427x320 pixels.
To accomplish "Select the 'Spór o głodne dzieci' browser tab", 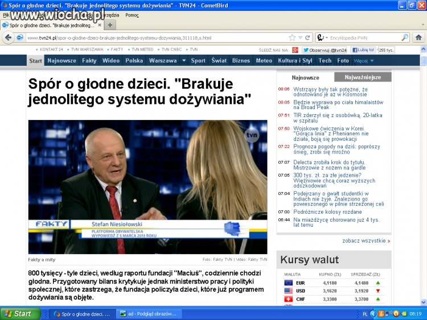I will coord(52,25).
